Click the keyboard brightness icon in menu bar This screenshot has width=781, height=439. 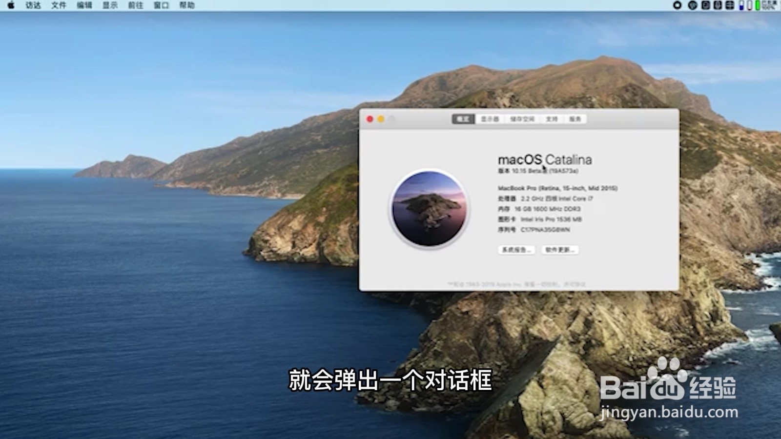pyautogui.click(x=729, y=5)
